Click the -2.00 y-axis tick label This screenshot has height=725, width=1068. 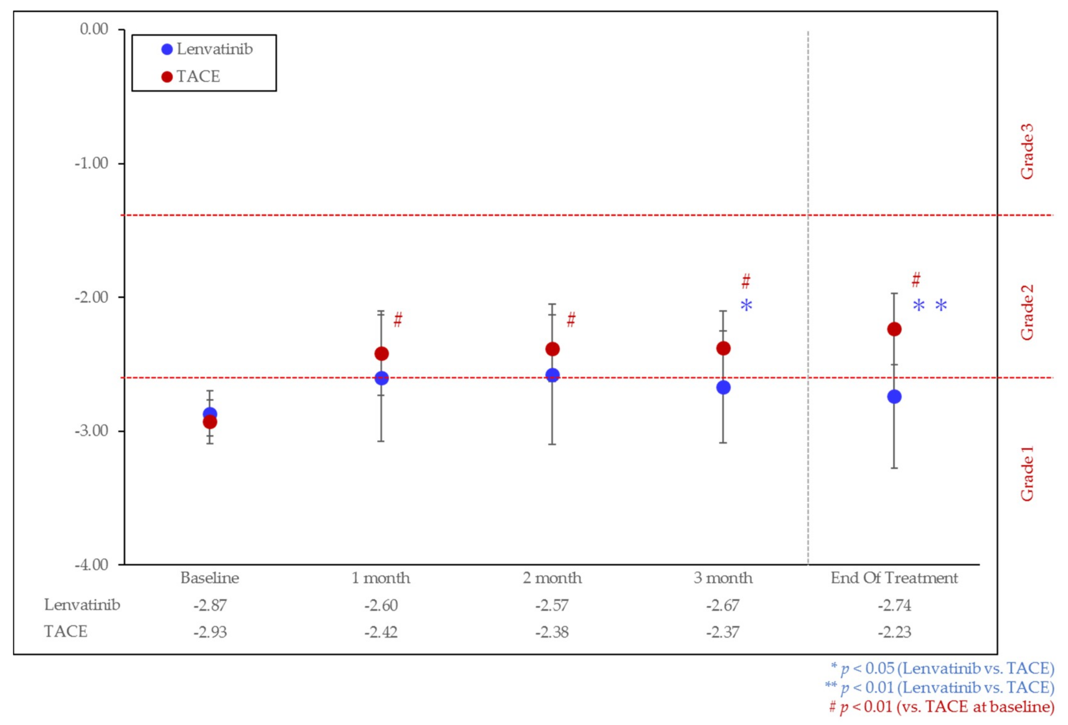[x=91, y=297]
